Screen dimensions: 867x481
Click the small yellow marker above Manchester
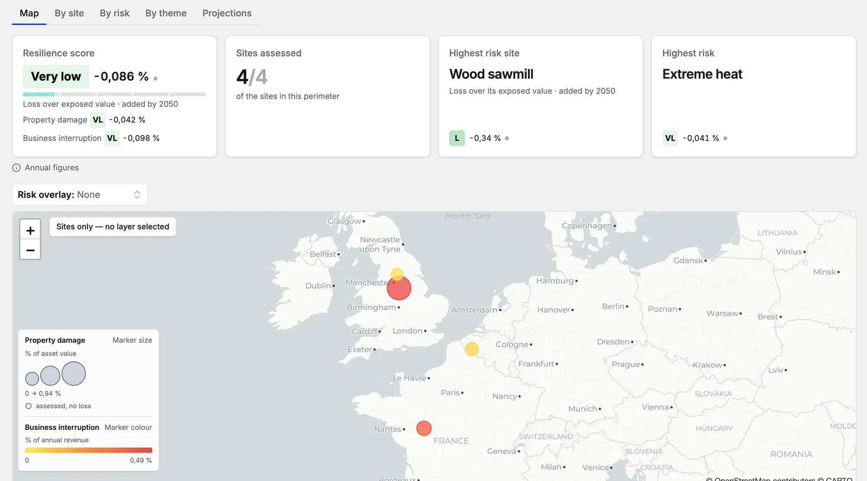(x=397, y=274)
